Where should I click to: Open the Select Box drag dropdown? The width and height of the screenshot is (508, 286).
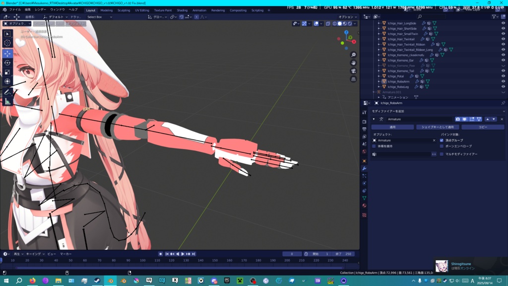pos(99,17)
